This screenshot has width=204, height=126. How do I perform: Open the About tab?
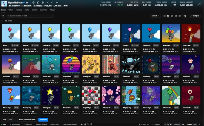click(52, 10)
